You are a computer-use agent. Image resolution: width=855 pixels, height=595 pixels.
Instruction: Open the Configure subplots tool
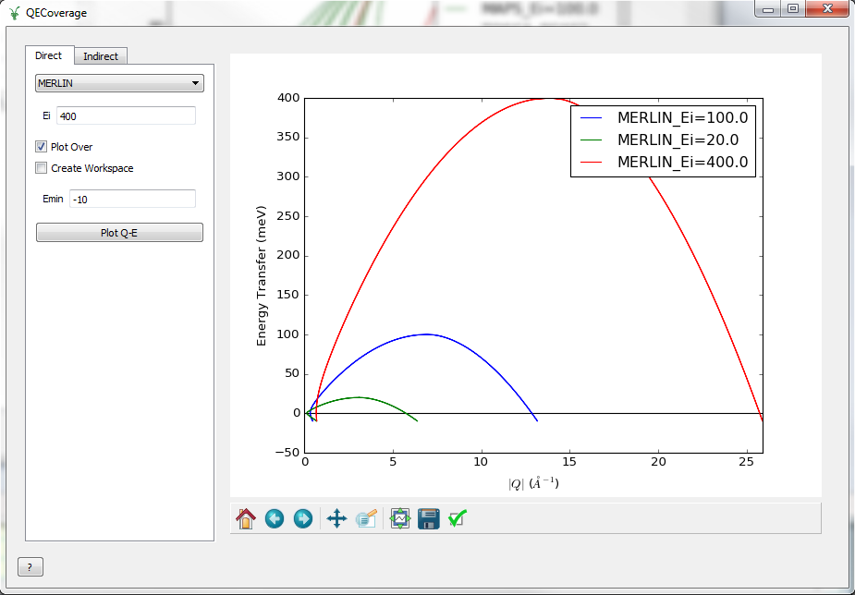pos(400,518)
